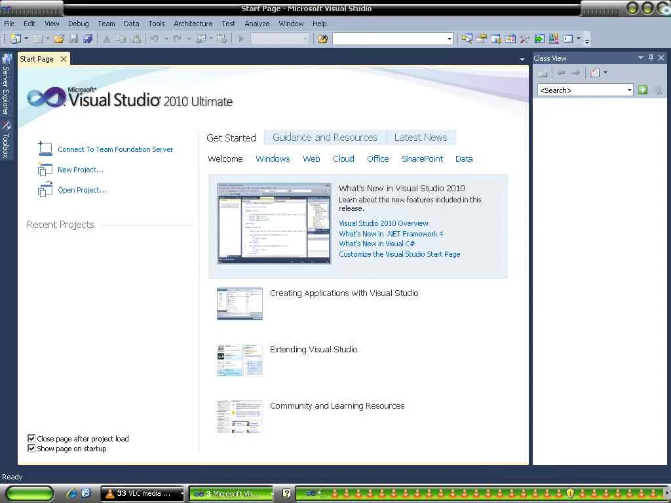Click VLC media player taskbar button
The width and height of the screenshot is (671, 503).
(x=142, y=494)
